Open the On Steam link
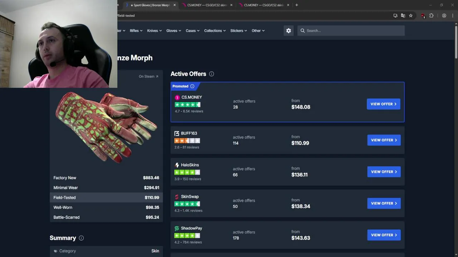458x257 pixels. coord(148,76)
